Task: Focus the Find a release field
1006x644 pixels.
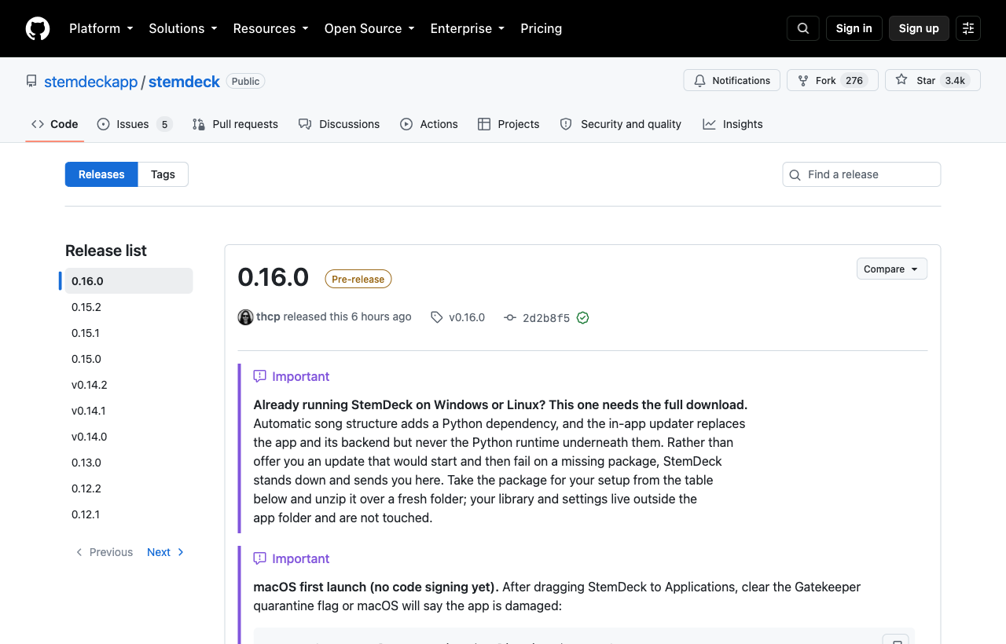Action: tap(861, 174)
